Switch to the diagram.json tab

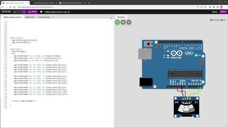point(30,17)
